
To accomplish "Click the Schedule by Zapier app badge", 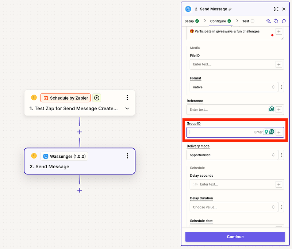I will click(x=66, y=98).
